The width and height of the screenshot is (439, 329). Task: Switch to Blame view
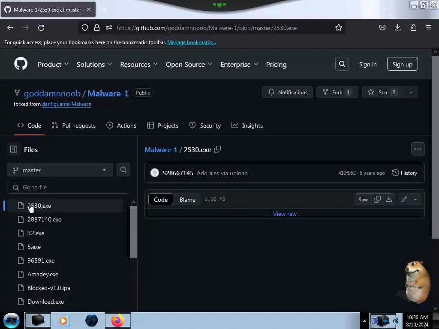[188, 200]
